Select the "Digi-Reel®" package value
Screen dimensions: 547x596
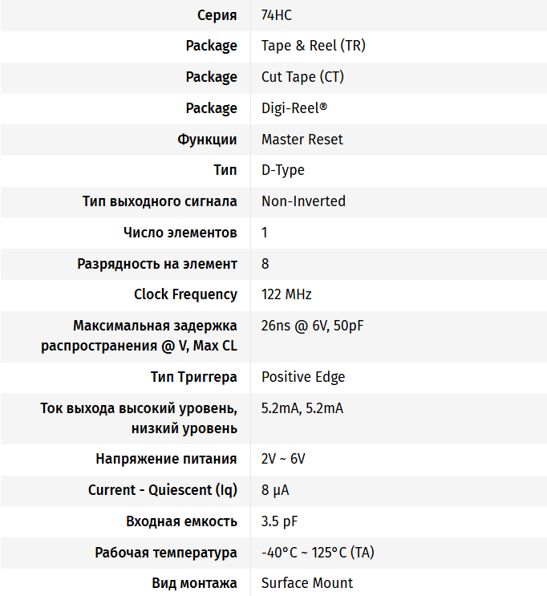coord(294,108)
